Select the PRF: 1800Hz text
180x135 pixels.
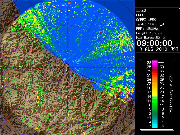click(147, 29)
